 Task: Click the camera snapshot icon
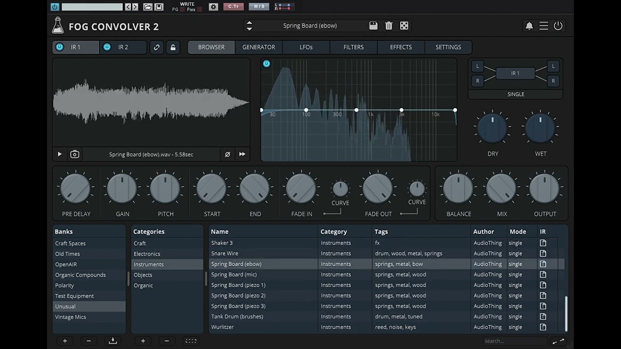[75, 154]
